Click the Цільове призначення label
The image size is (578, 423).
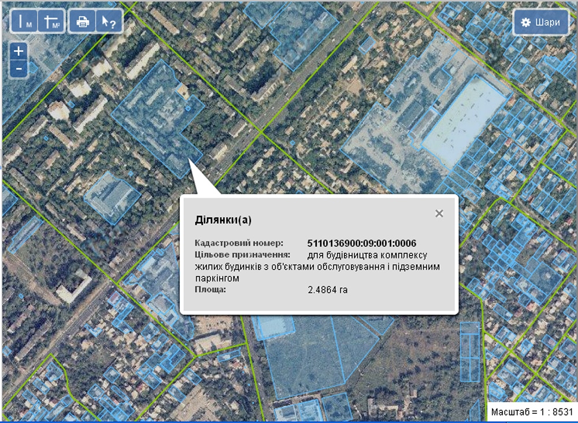pos(242,255)
